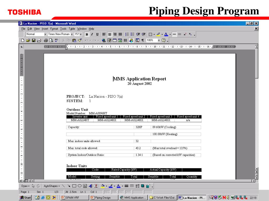This screenshot has width=269, height=201.
Task: Create a new blank document
Action: coord(23,40)
